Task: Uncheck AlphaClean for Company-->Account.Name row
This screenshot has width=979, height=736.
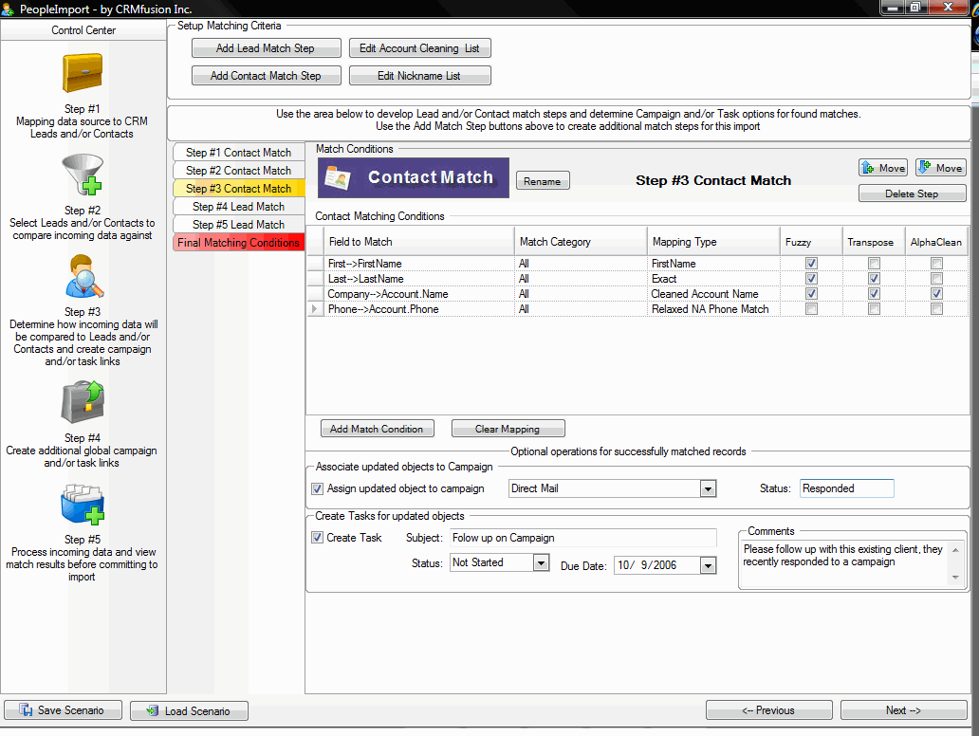Action: (x=936, y=293)
